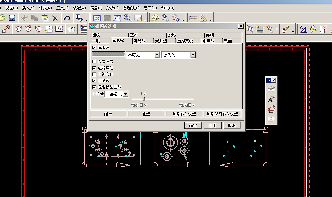Click the 应用 button
The image size is (332, 197).
click(x=212, y=126)
